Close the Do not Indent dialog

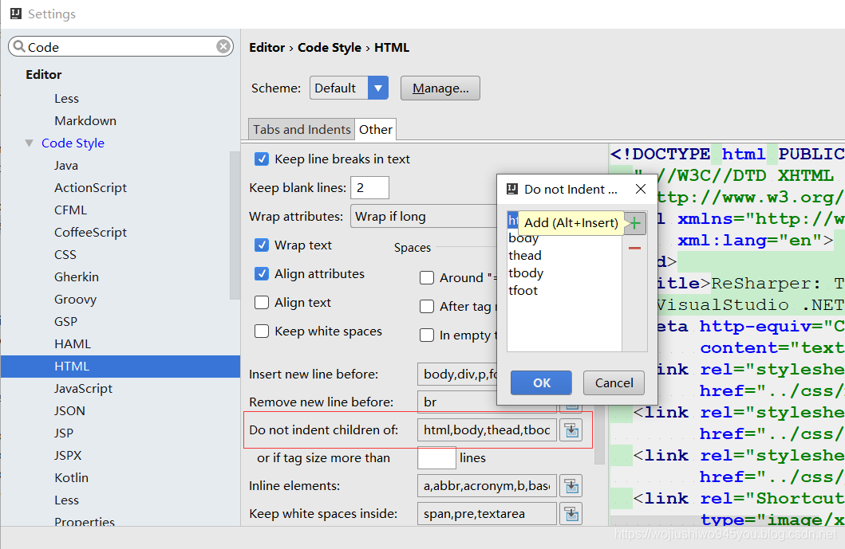pyautogui.click(x=640, y=189)
